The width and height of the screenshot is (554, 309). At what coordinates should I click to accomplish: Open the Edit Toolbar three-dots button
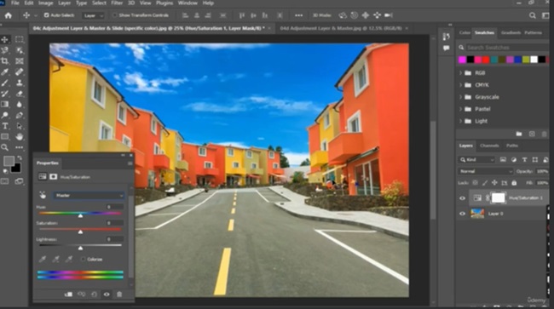click(20, 147)
